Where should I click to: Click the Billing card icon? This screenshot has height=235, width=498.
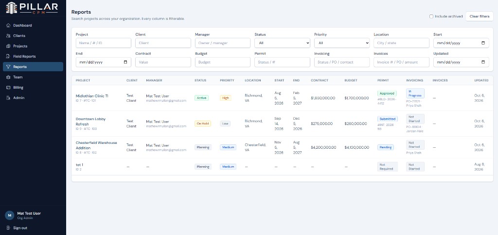[8, 87]
